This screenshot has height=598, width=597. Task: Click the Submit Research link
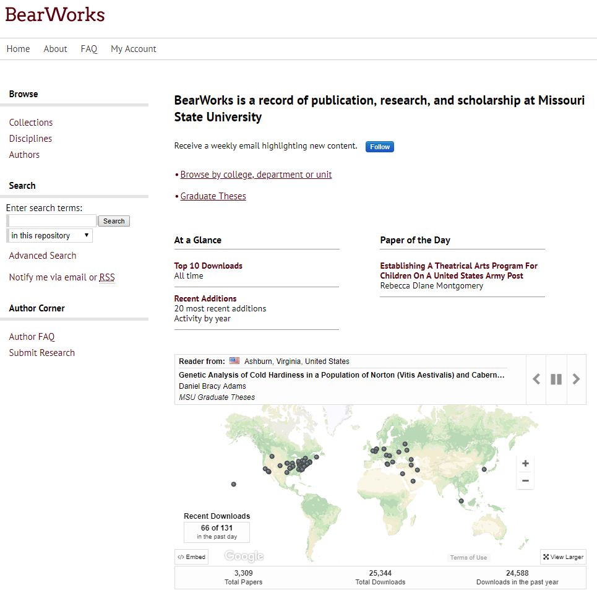click(42, 353)
